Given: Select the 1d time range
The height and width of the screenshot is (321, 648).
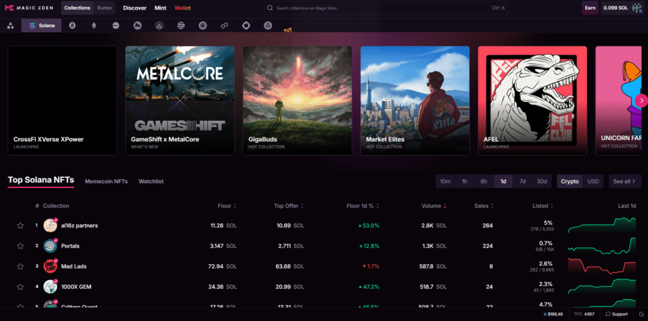Looking at the screenshot, I should [x=503, y=181].
